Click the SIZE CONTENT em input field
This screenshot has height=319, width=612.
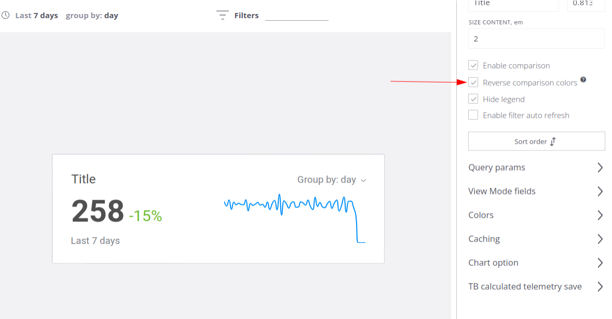coord(536,39)
